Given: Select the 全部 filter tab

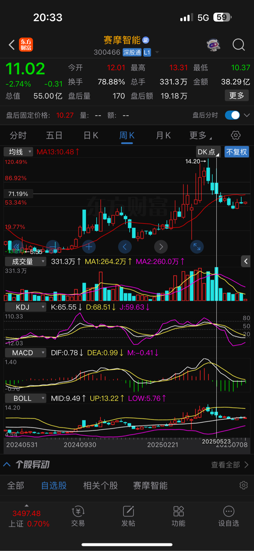Looking at the screenshot, I should [x=16, y=485].
